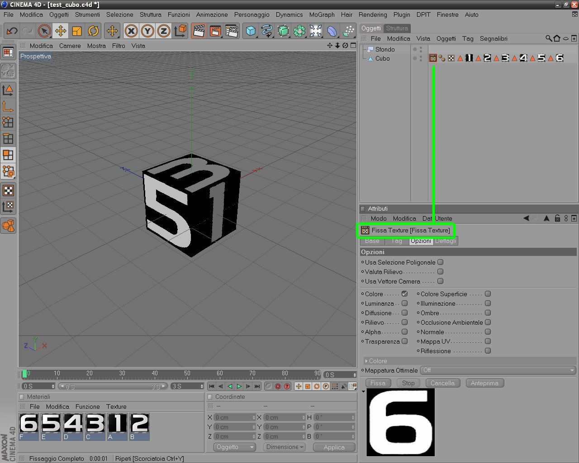Open the Rendering menu
The image size is (579, 463).
(373, 14)
